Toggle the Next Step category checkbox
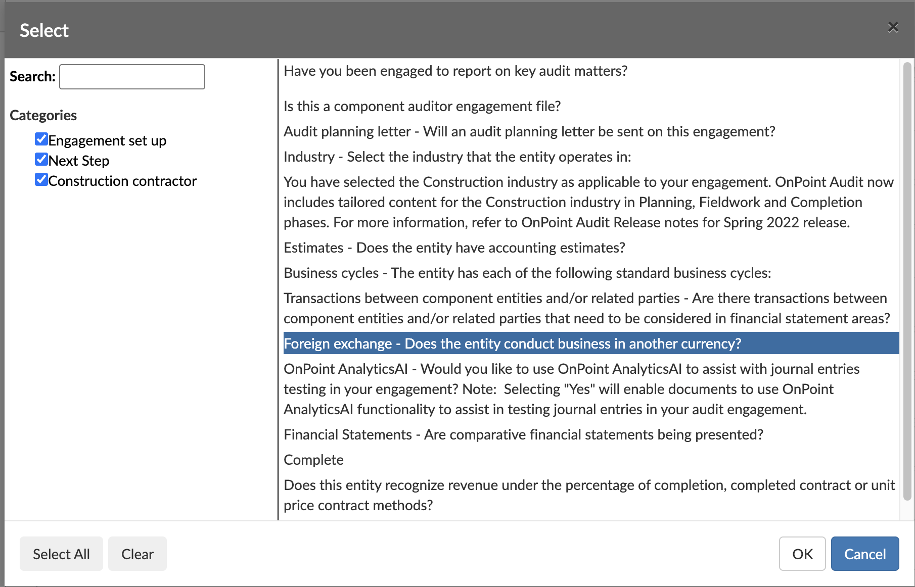915x587 pixels. pyautogui.click(x=41, y=159)
